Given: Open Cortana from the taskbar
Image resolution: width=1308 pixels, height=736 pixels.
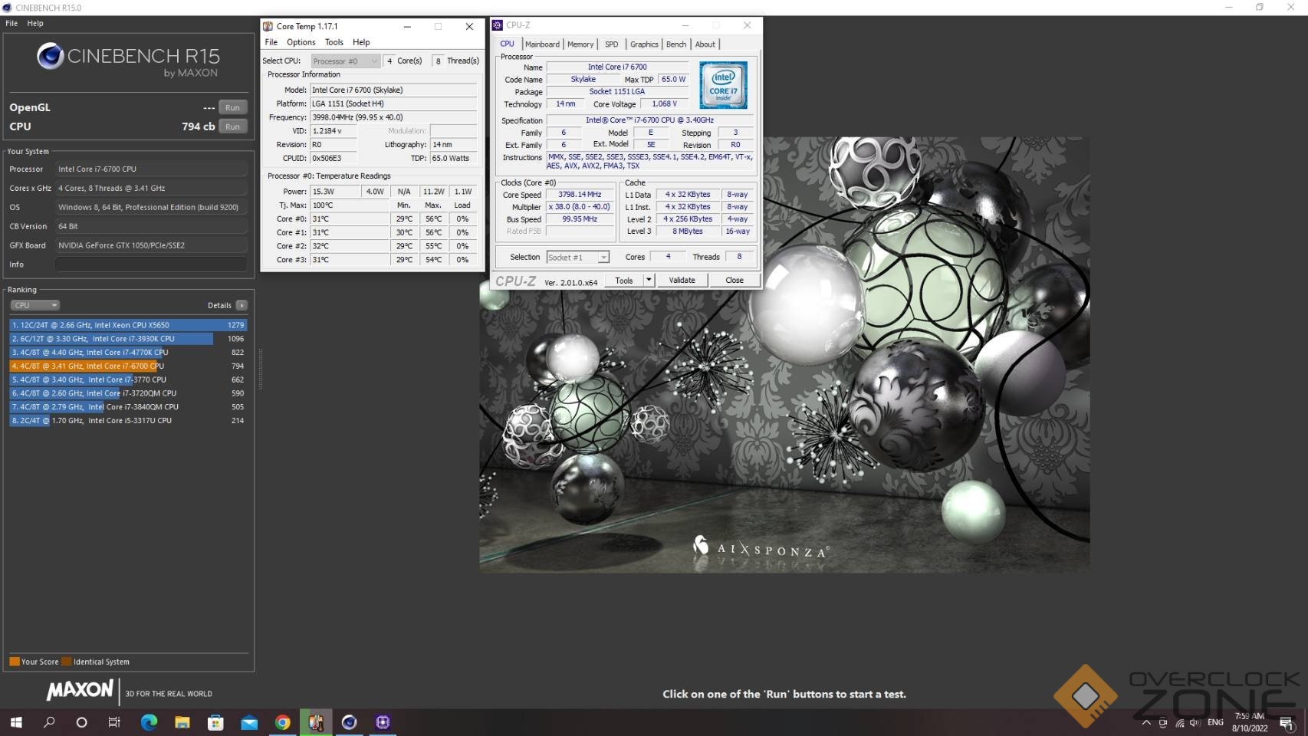Looking at the screenshot, I should [81, 722].
